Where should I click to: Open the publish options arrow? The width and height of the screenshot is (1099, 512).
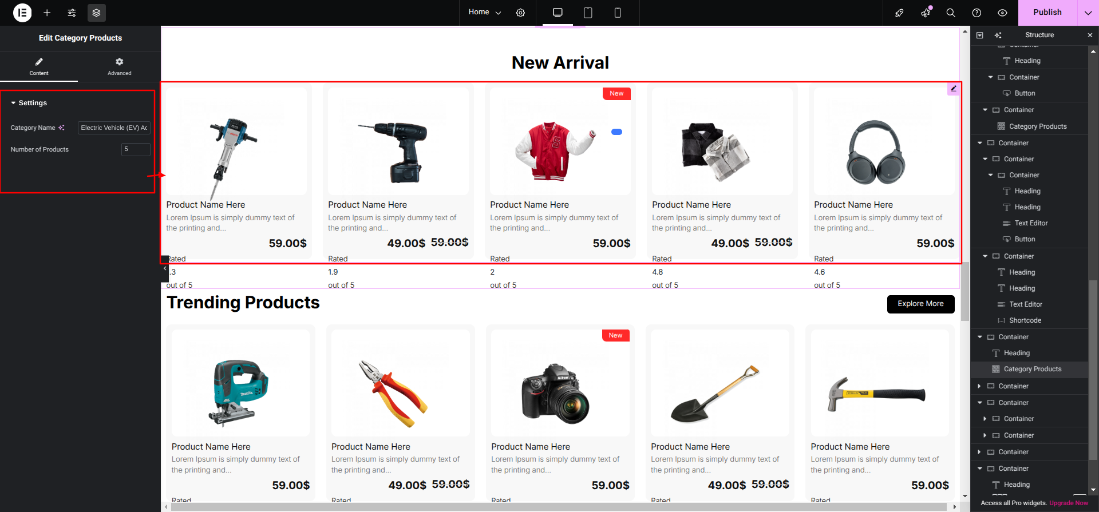pos(1088,13)
